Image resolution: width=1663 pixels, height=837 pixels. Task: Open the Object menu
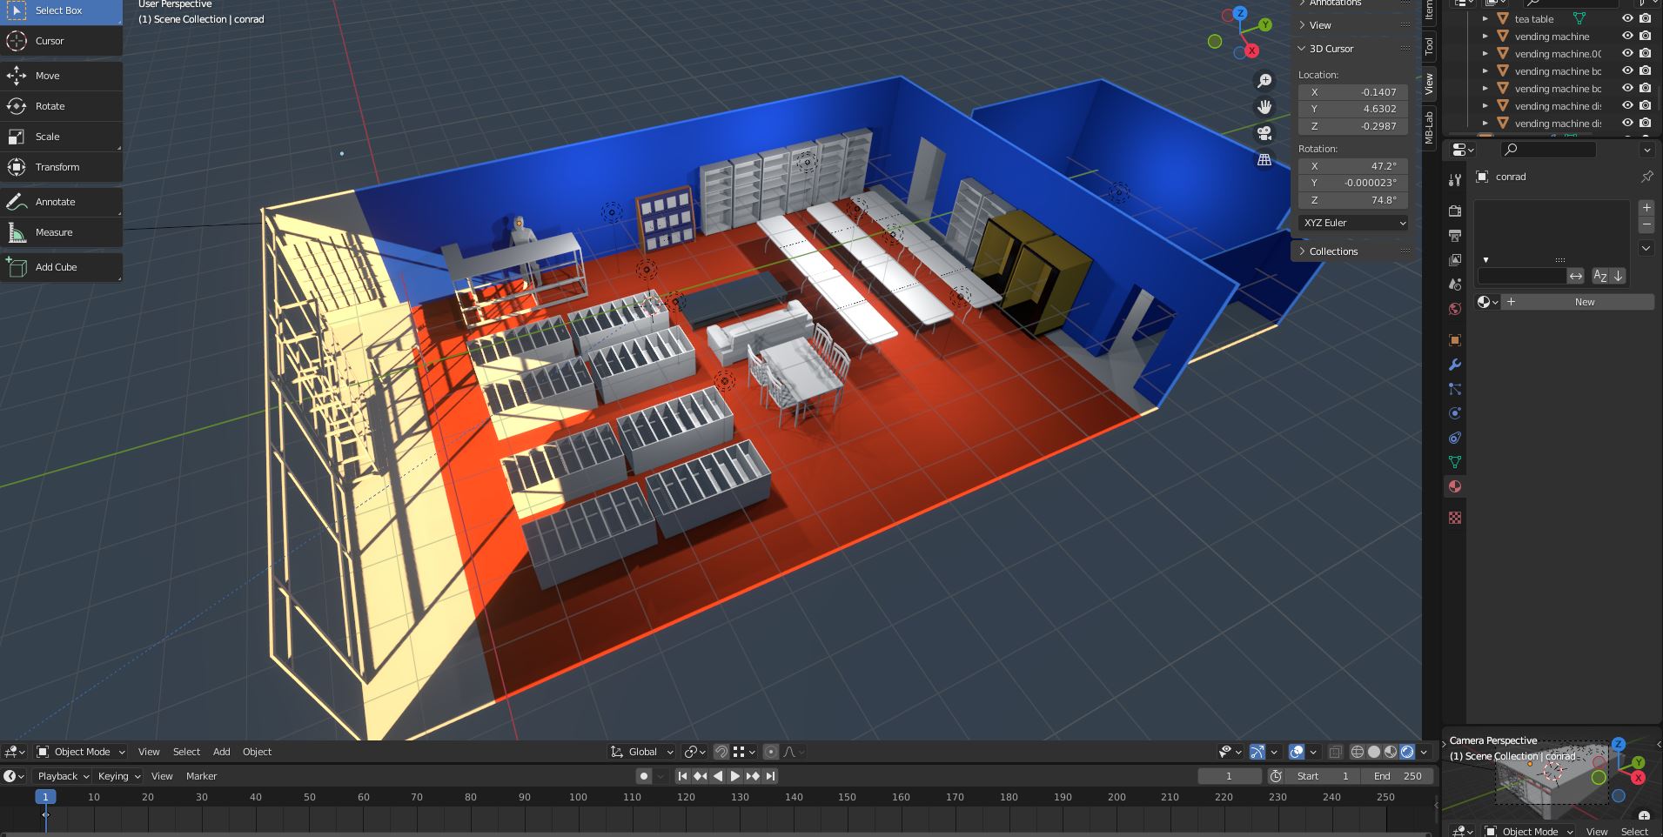[x=257, y=752]
